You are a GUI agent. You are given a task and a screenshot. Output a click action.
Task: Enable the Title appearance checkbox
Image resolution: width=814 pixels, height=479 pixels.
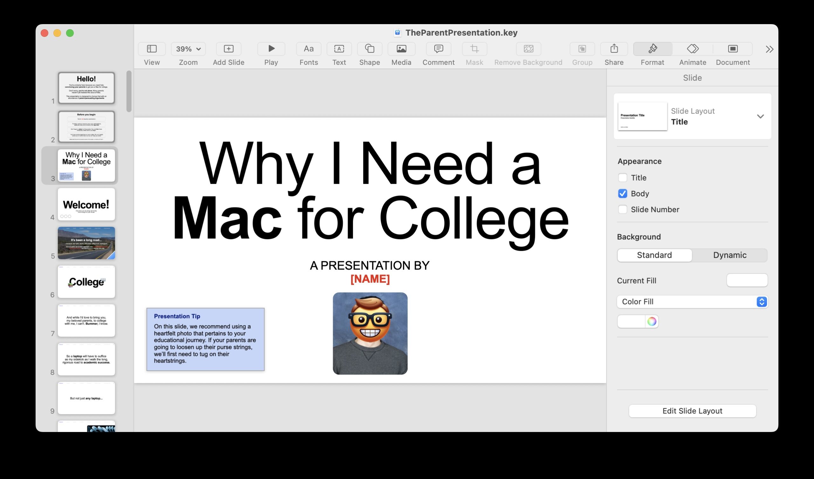click(622, 178)
